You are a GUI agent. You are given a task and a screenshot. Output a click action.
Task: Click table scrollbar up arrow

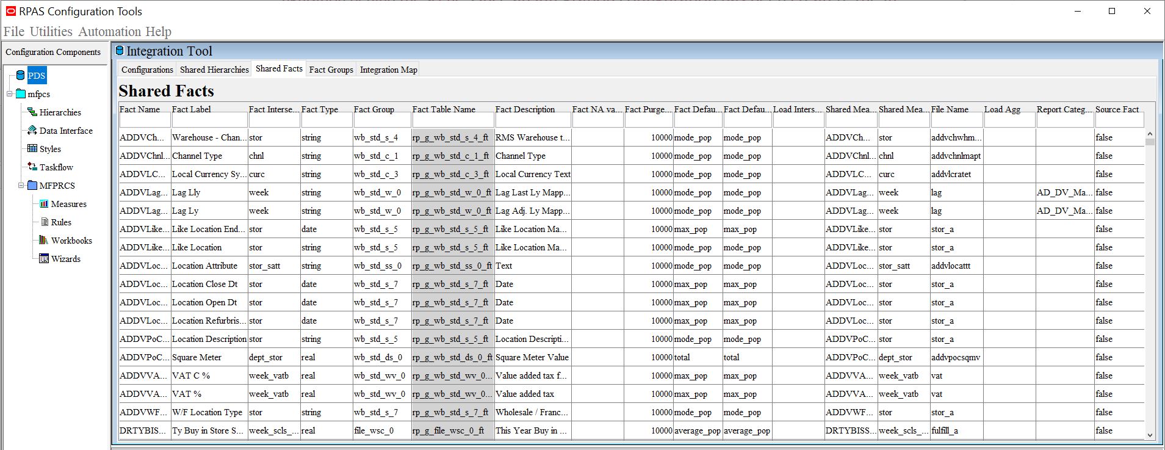[1150, 134]
